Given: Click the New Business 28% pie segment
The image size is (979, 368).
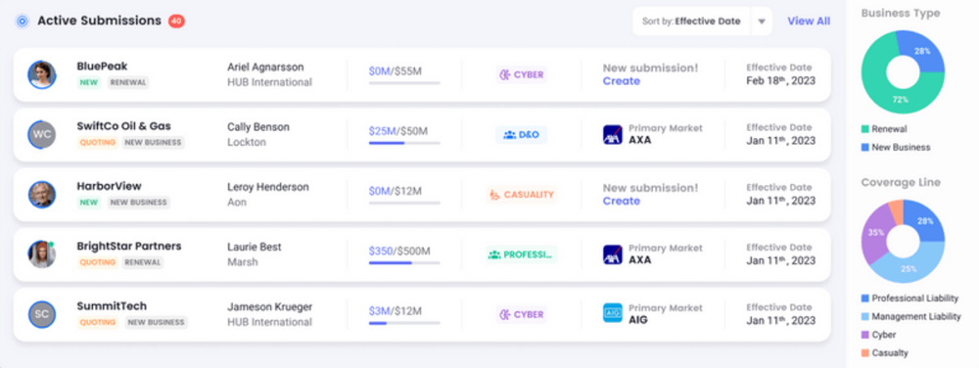Looking at the screenshot, I should tap(923, 52).
